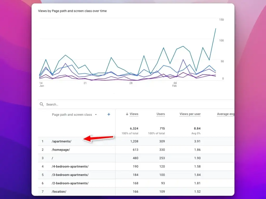Click the sort arrow beside Views
Screen dimensions: 266x199
[127, 114]
